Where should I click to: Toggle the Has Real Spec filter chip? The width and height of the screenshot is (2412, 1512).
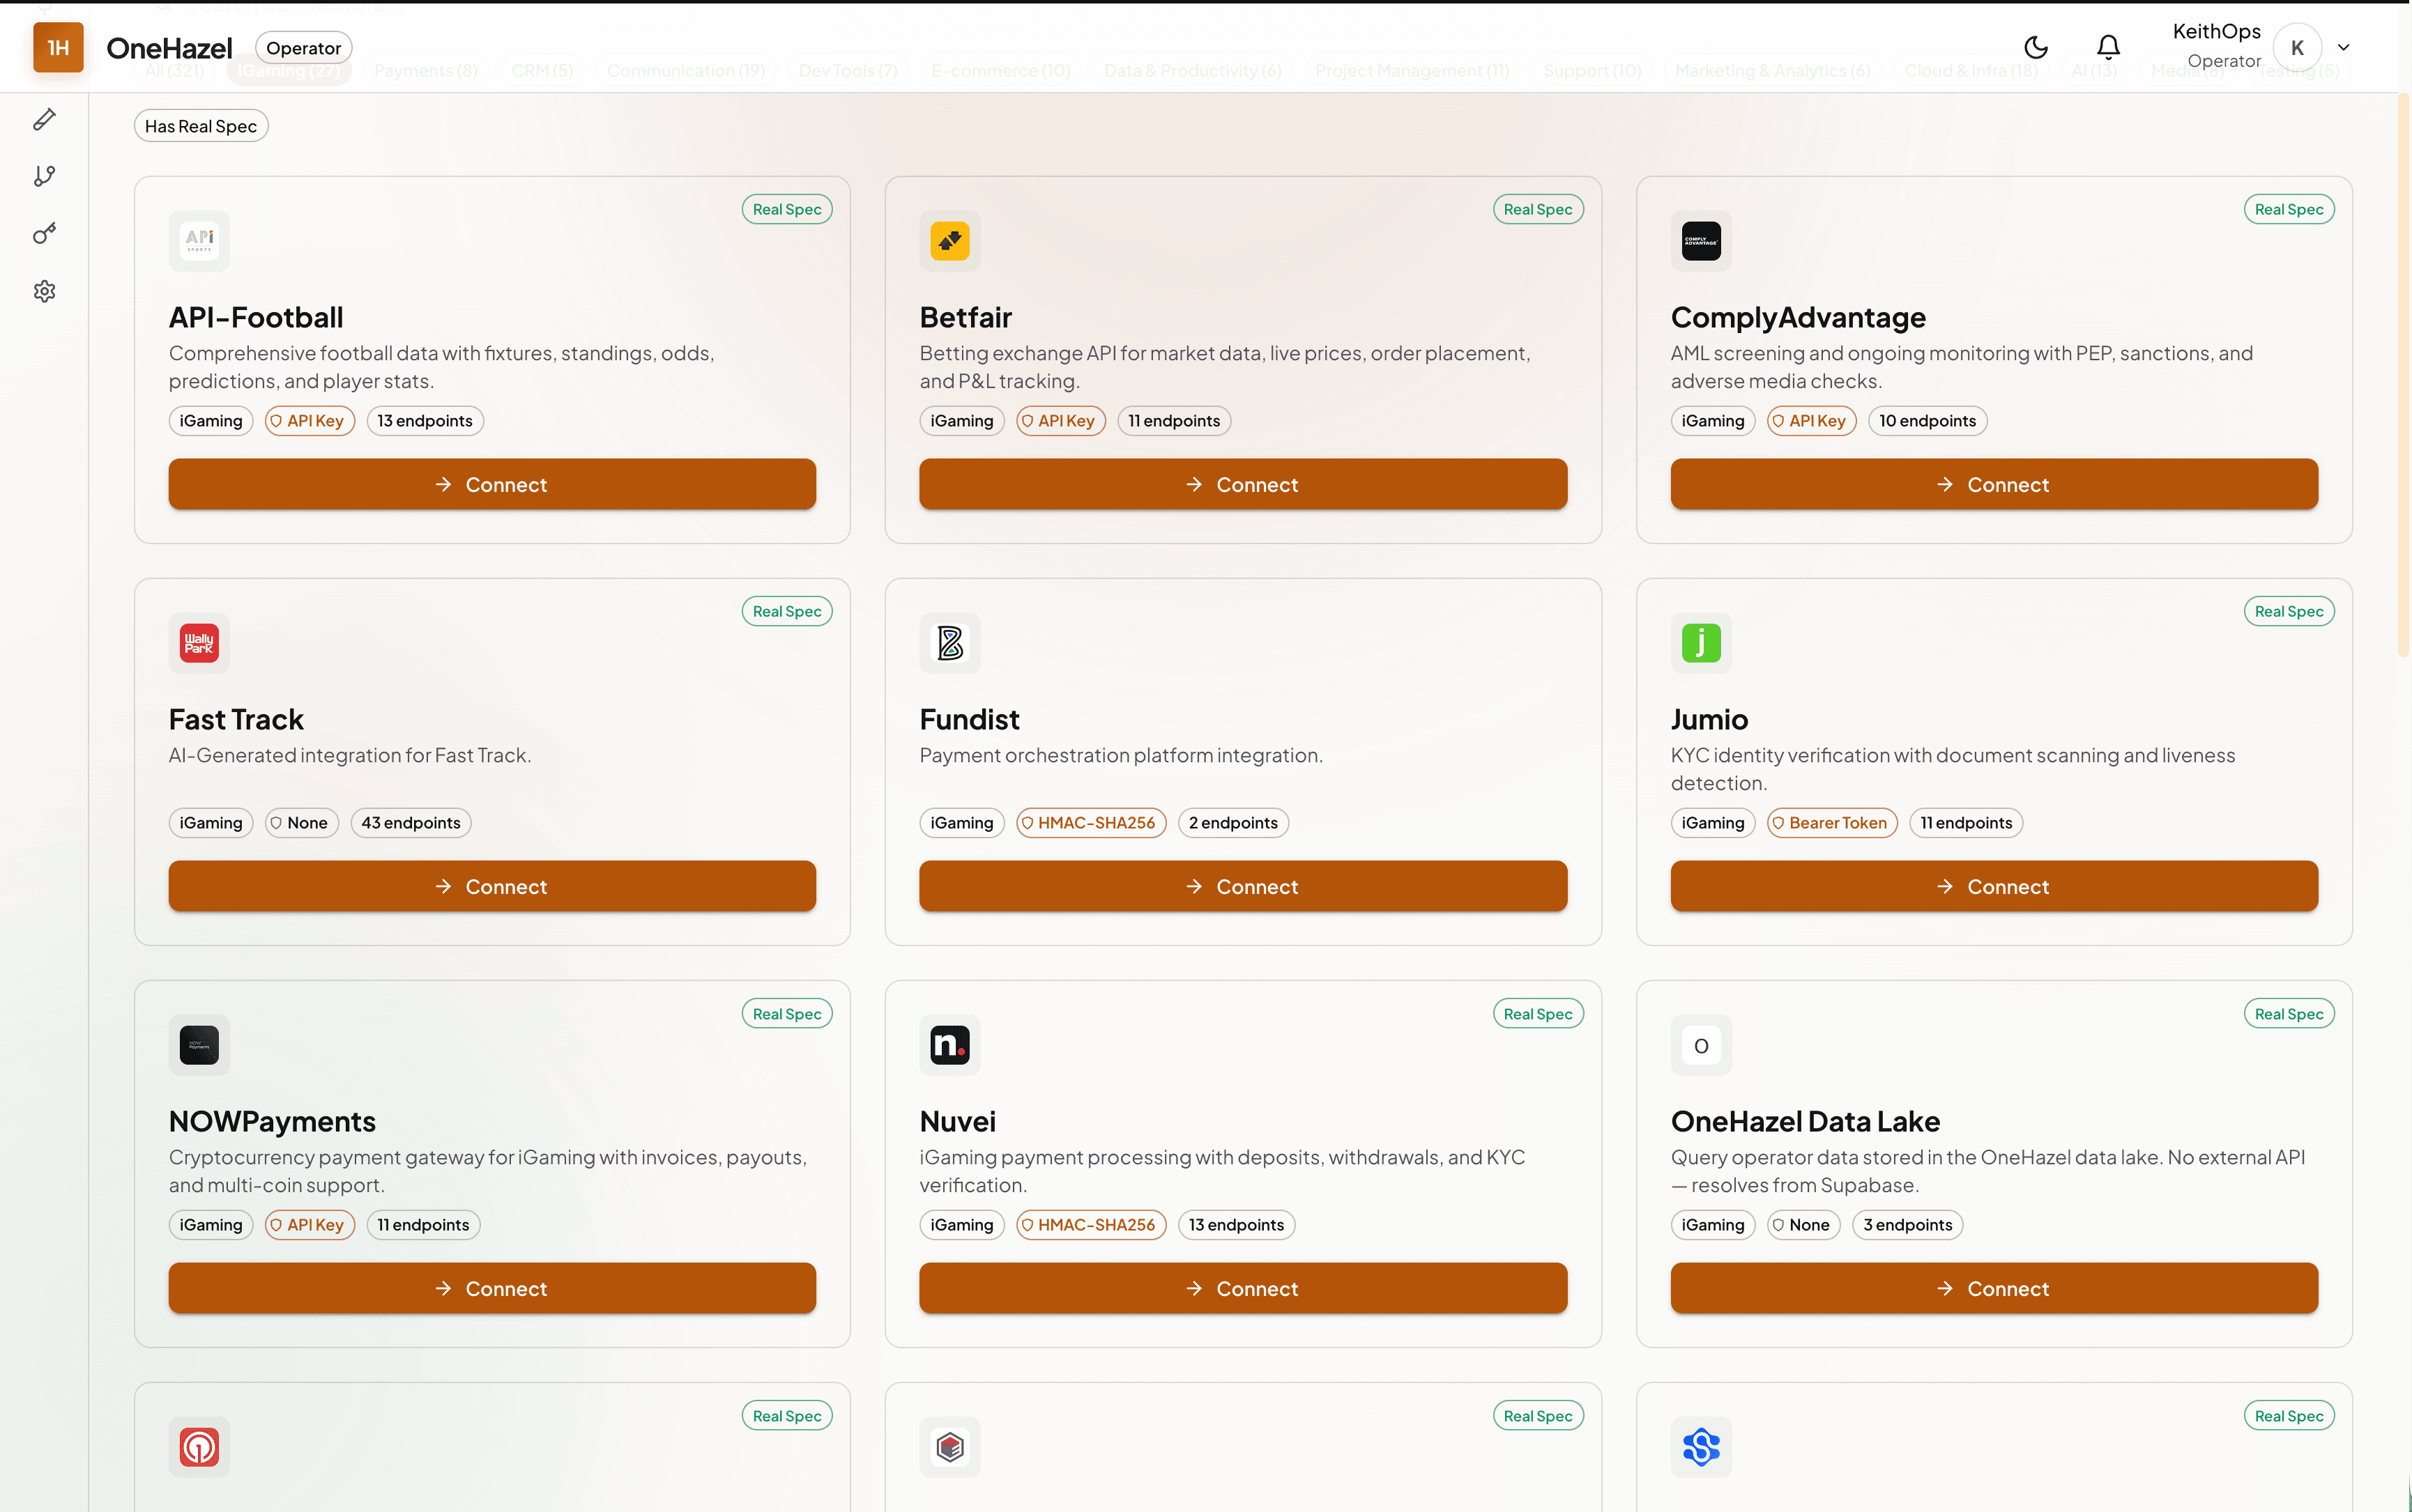201,126
